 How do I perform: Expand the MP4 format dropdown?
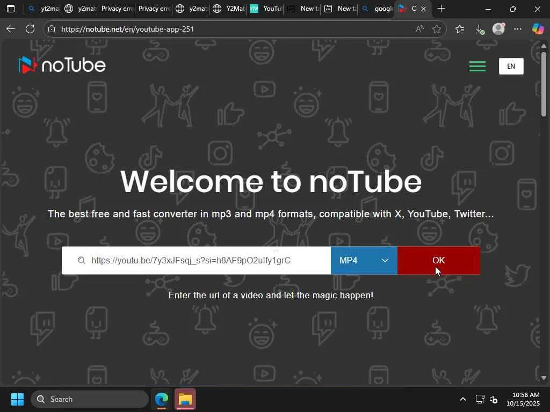click(x=364, y=260)
